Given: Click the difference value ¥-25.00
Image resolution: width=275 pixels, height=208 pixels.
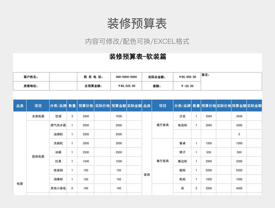Looking at the screenshot, I should [x=187, y=86].
